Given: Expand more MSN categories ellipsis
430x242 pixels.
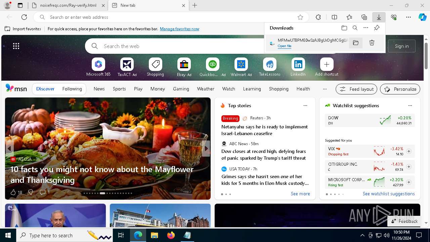Looking at the screenshot, I should coord(325,89).
